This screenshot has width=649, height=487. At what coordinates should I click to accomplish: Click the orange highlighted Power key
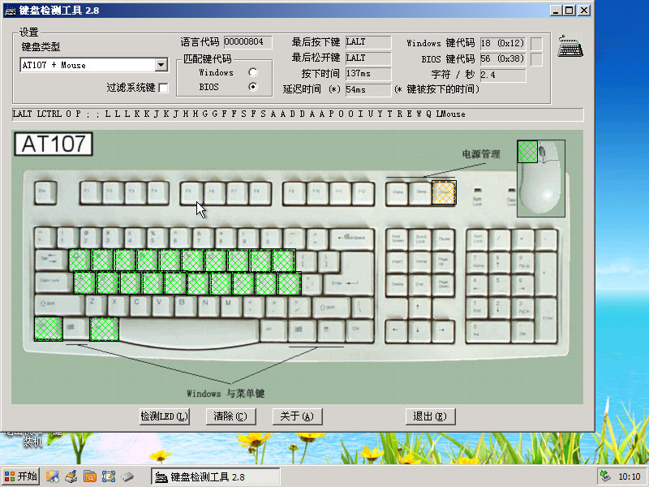[x=444, y=192]
